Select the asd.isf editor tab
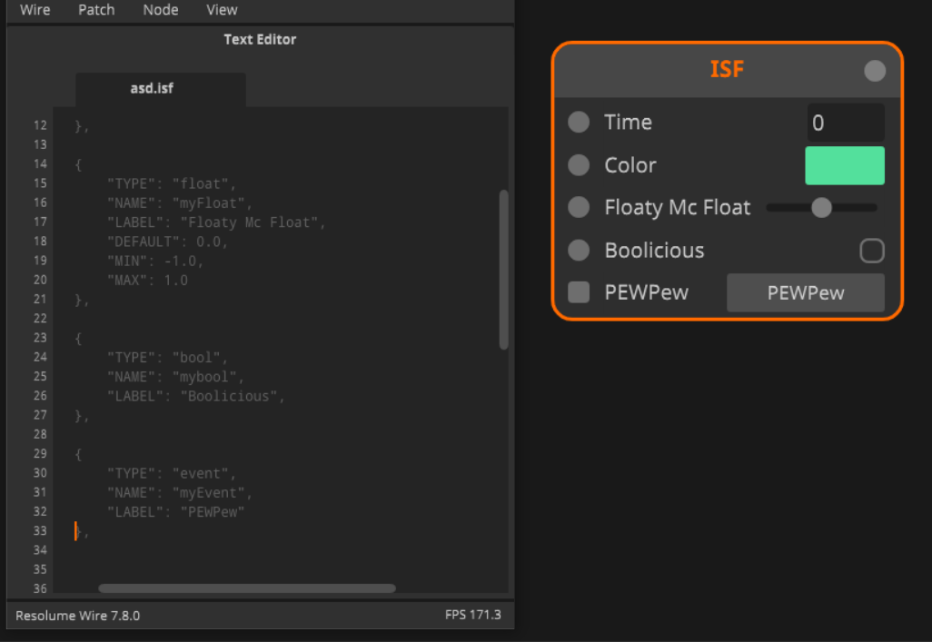This screenshot has width=932, height=642. pyautogui.click(x=161, y=89)
